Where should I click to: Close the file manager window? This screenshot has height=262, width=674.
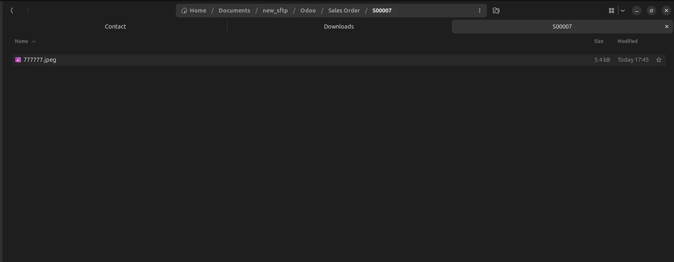click(667, 10)
